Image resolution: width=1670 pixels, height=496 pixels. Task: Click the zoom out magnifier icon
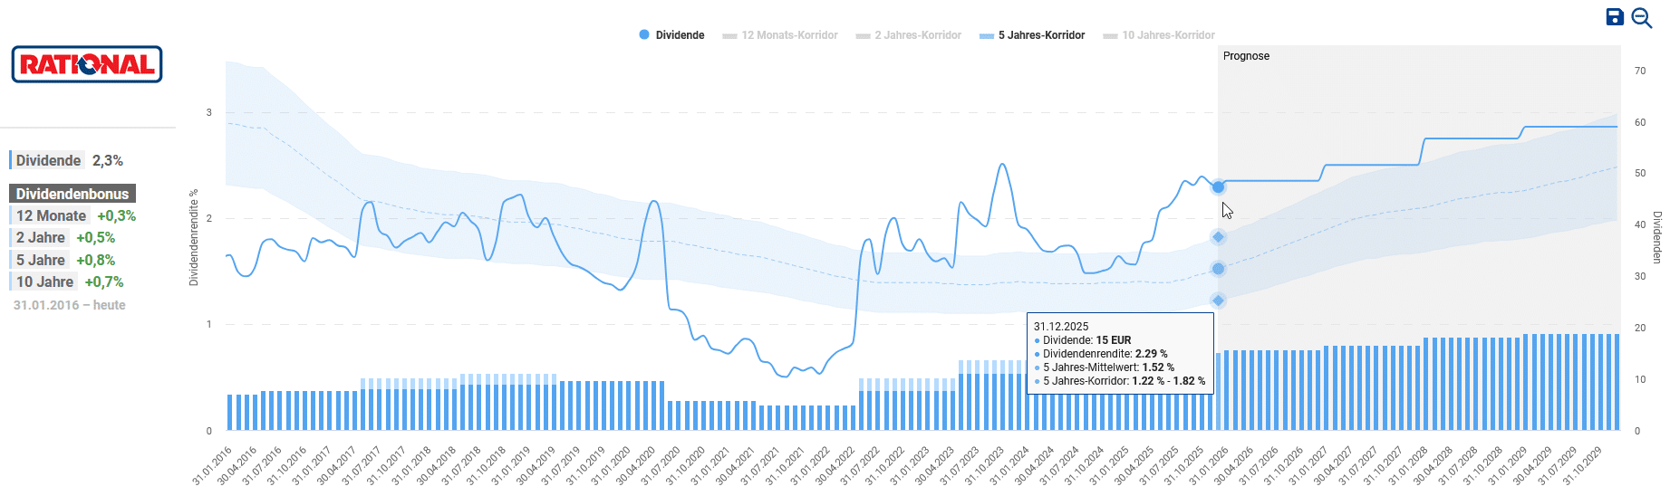point(1641,18)
